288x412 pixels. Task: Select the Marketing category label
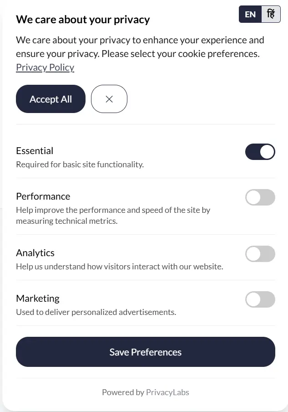(38, 298)
